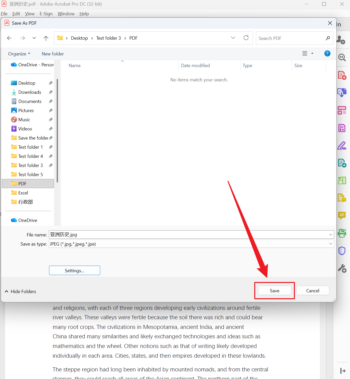Sort by the Name column header

120,66
